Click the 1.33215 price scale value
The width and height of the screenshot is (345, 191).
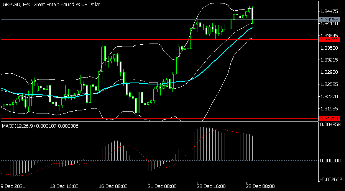(x=329, y=60)
